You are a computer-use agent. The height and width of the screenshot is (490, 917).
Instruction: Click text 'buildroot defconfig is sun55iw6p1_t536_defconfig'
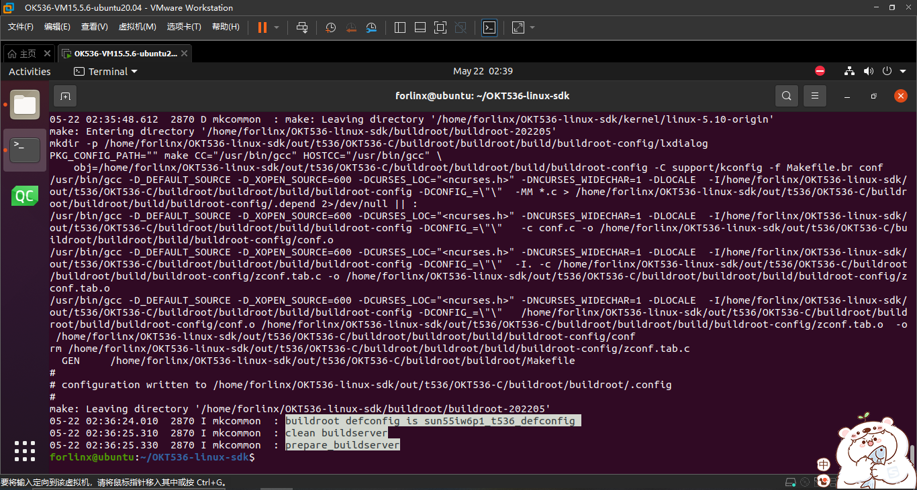pyautogui.click(x=430, y=421)
